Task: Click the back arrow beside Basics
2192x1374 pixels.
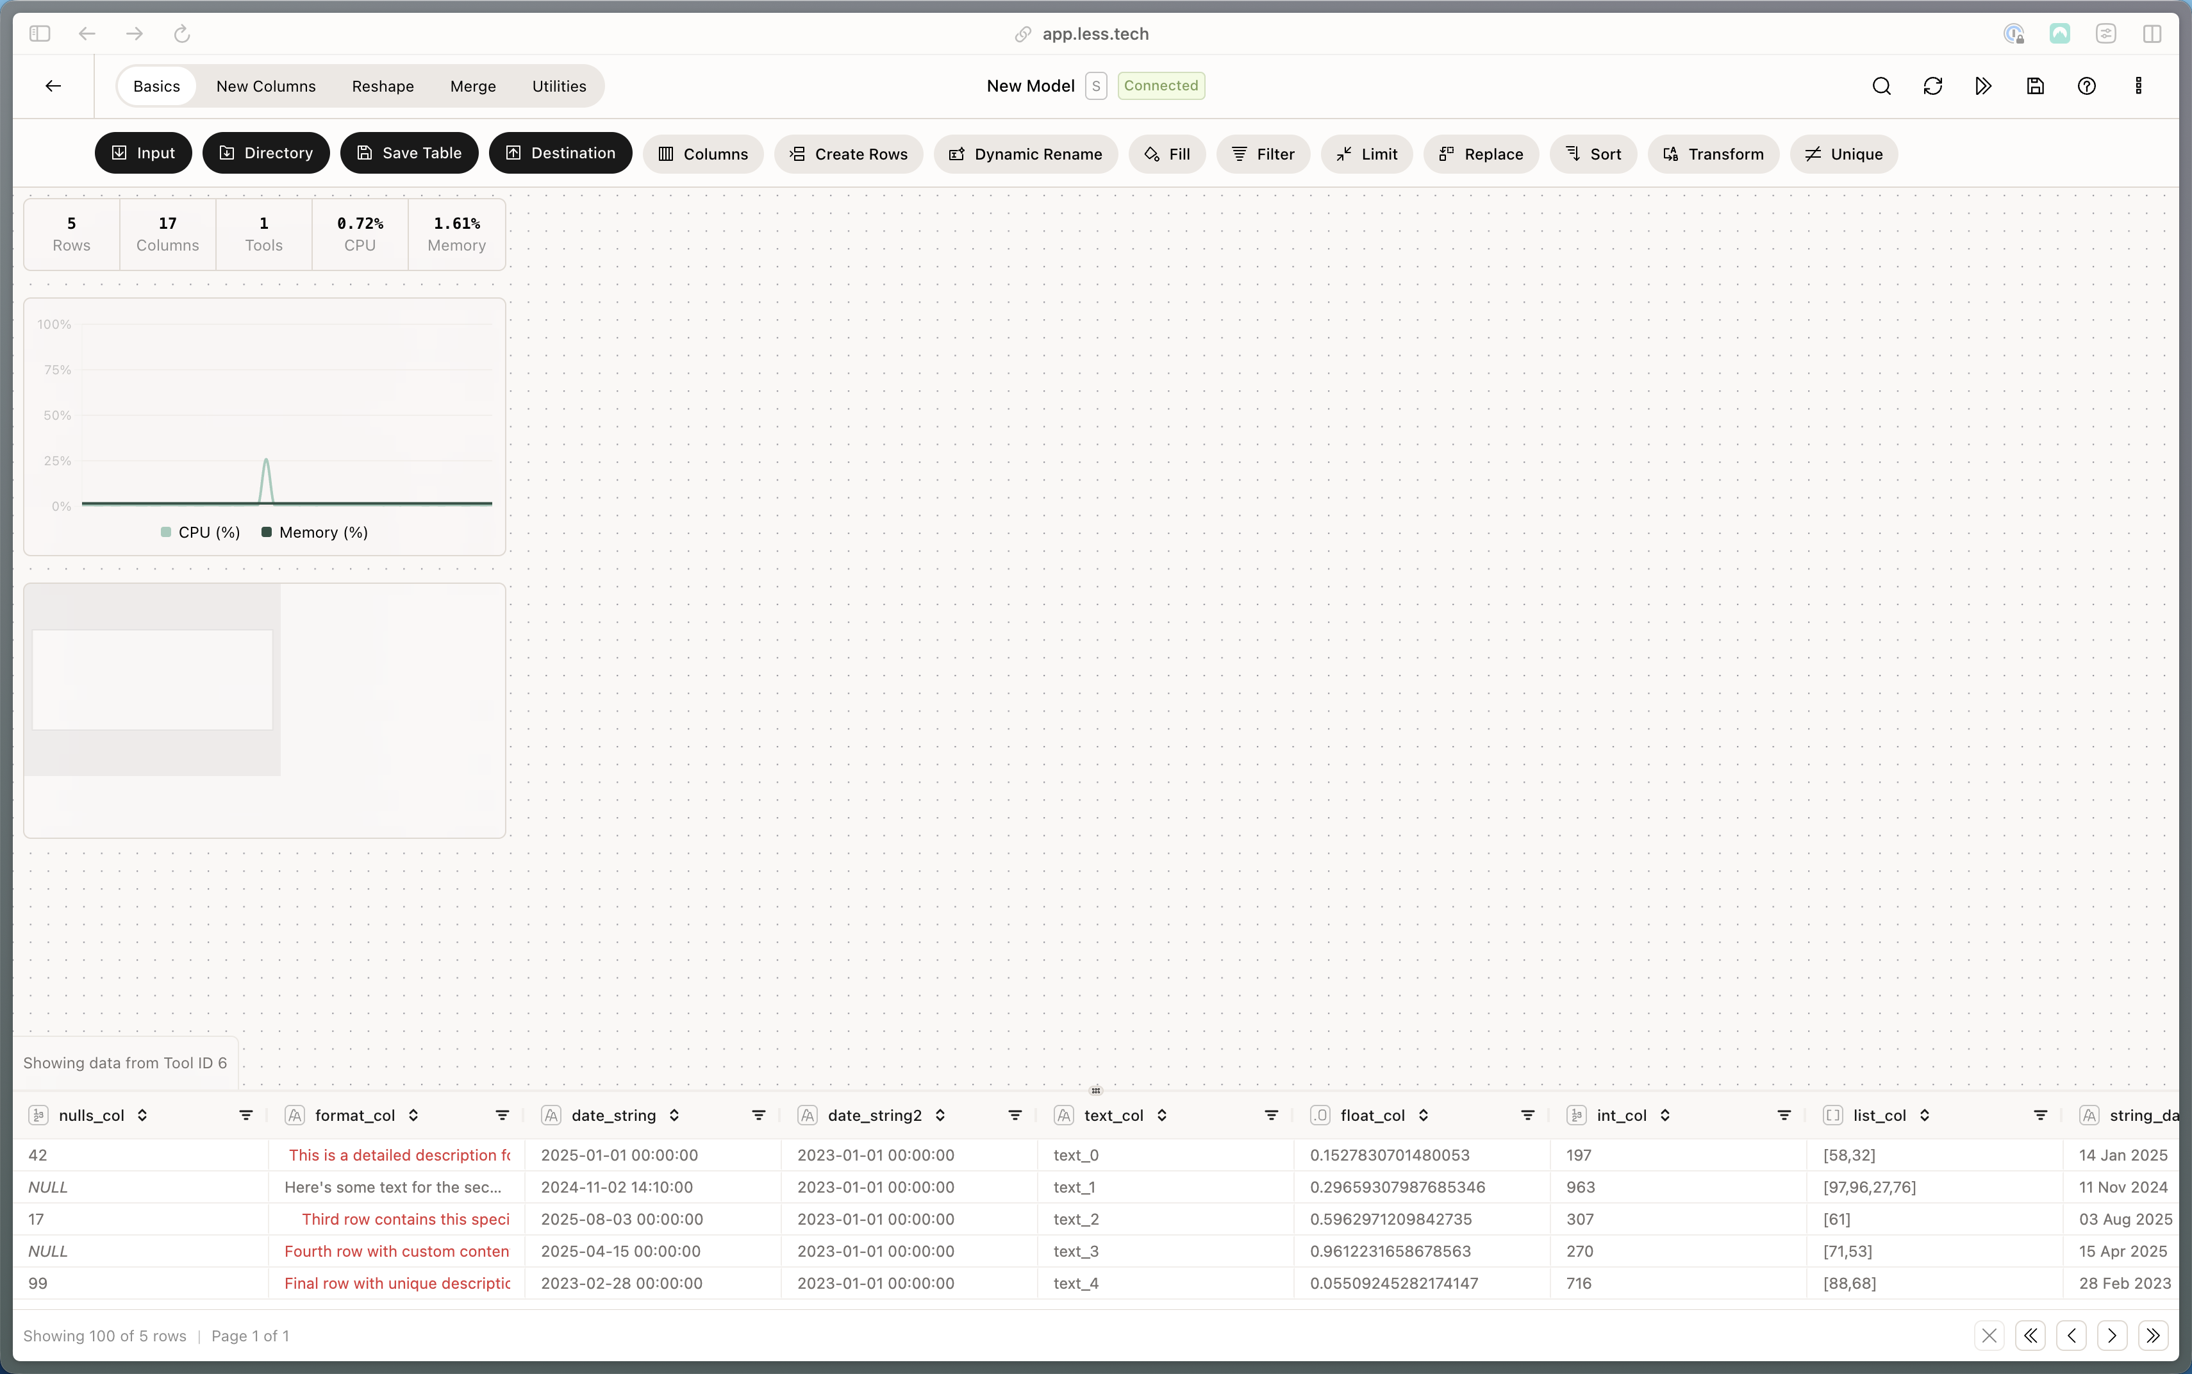Action: pyautogui.click(x=54, y=87)
